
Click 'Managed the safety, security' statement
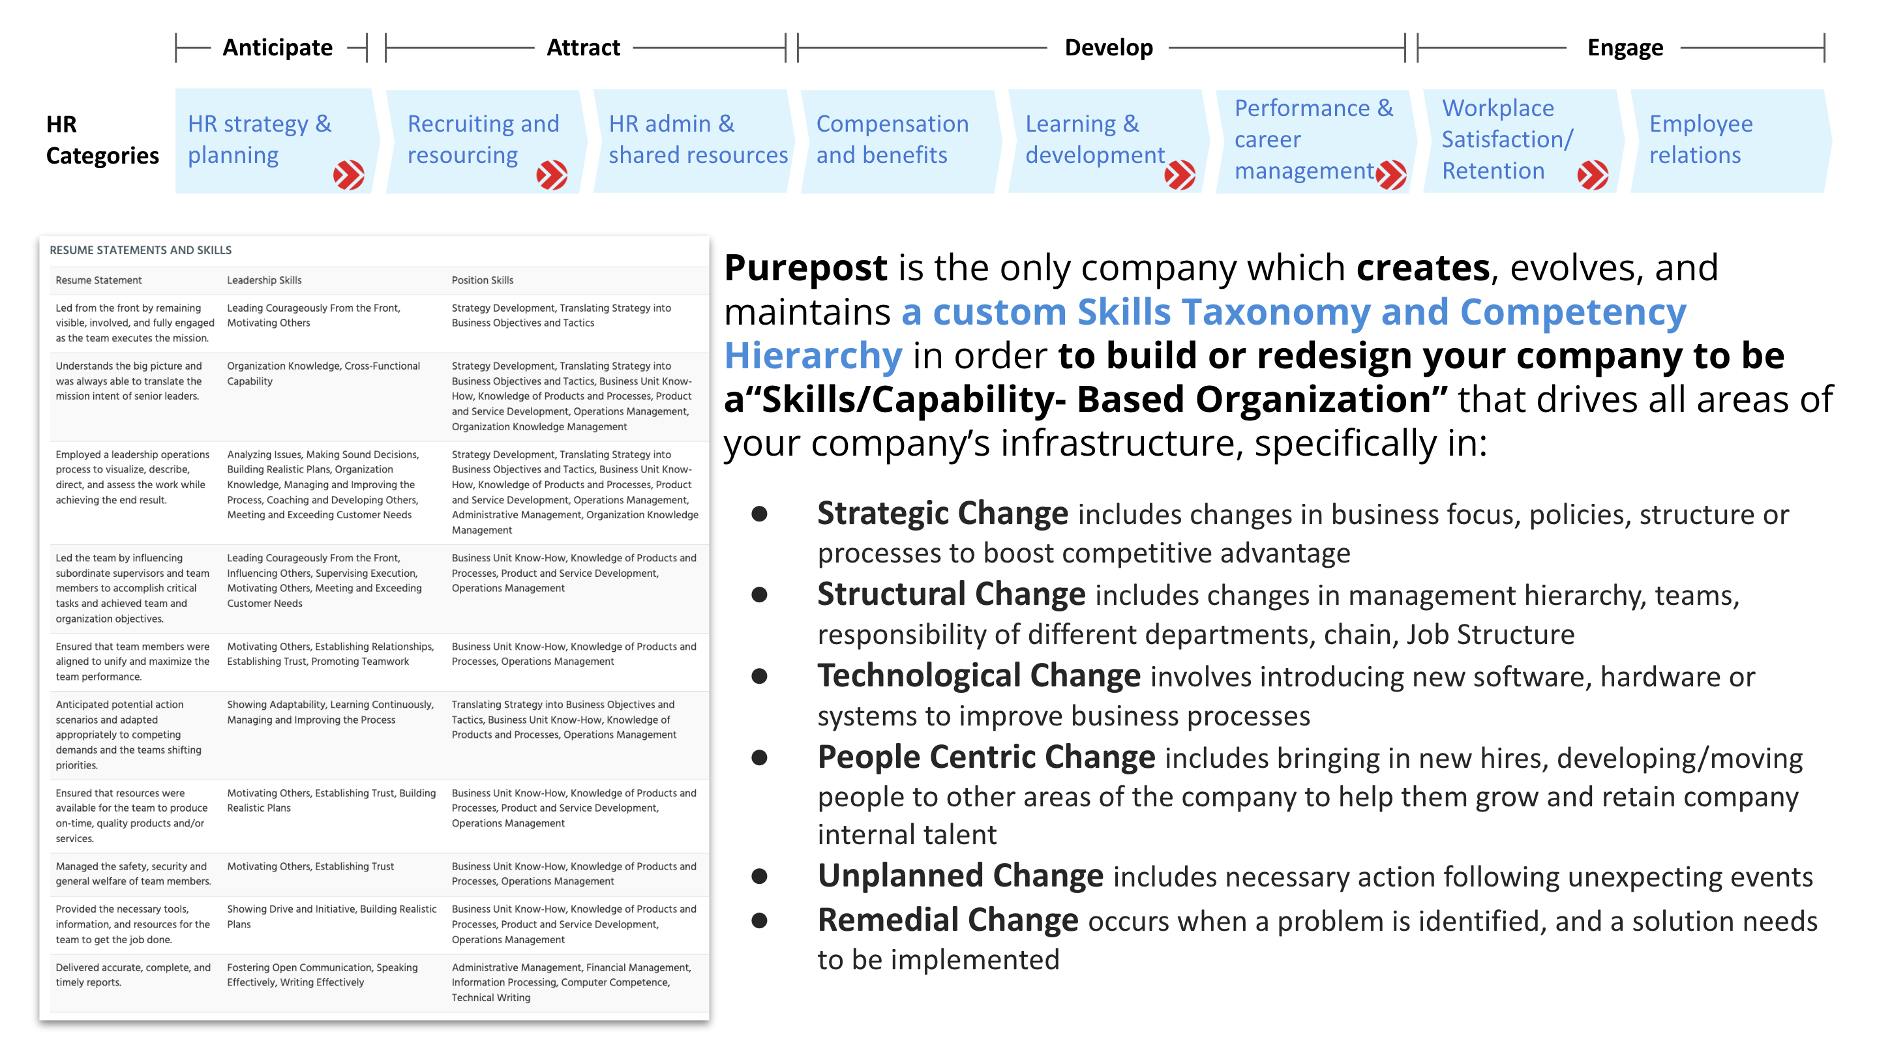[133, 873]
